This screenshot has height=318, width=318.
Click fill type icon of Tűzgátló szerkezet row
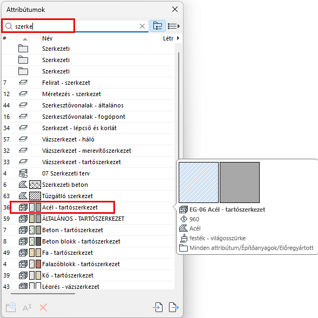(23, 196)
